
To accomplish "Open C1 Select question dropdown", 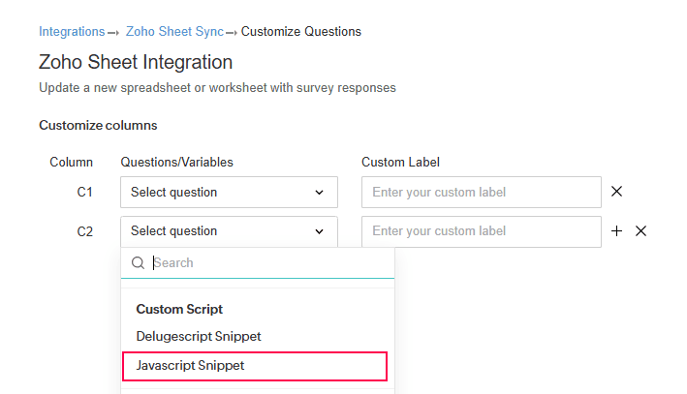I will pyautogui.click(x=229, y=193).
